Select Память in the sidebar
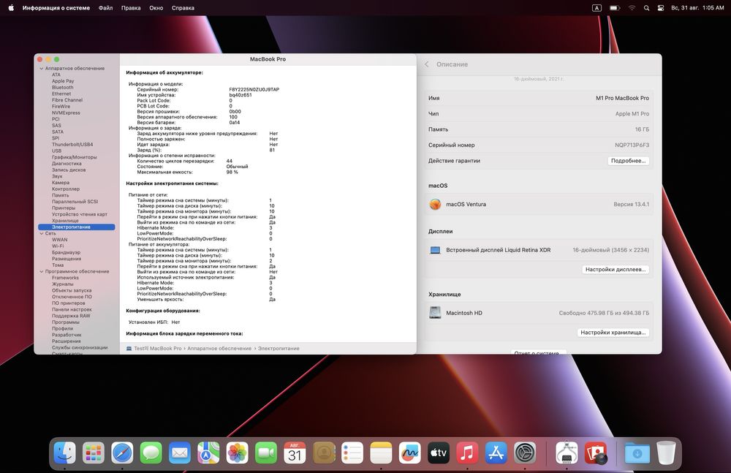Image resolution: width=731 pixels, height=473 pixels. (x=60, y=195)
